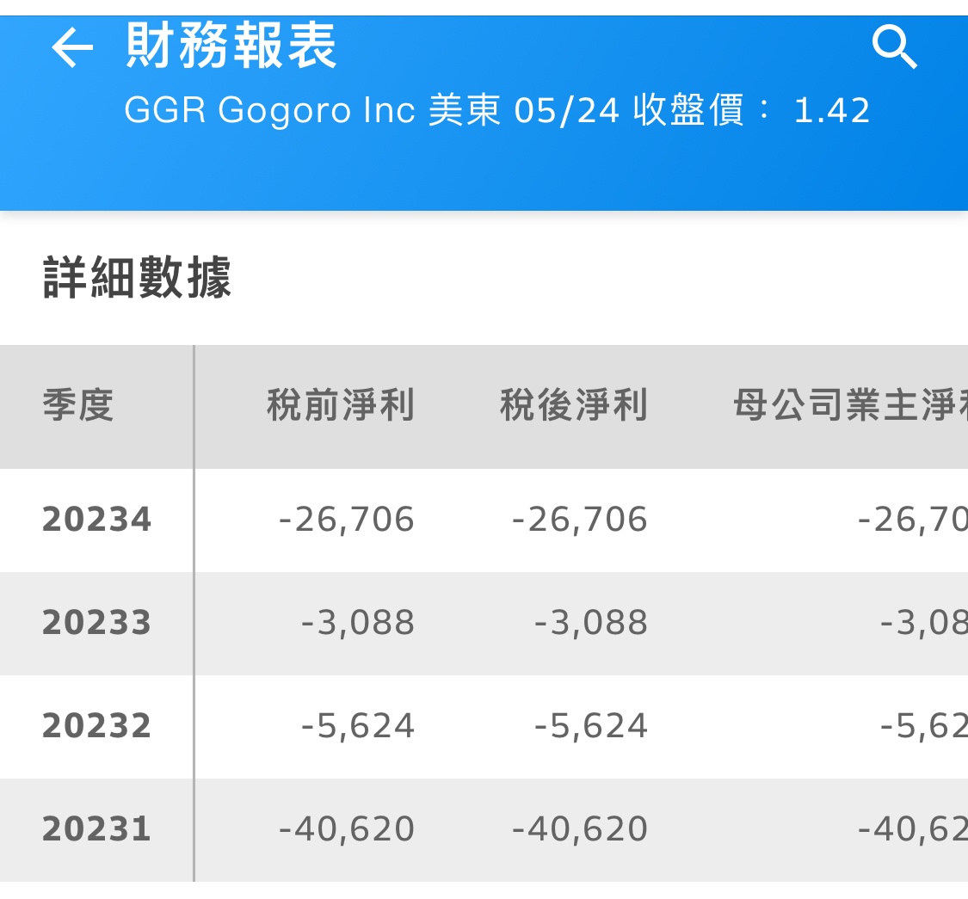The image size is (968, 899).
Task: Tap 稅前淨利 value for quarter 20234
Action: (x=347, y=520)
